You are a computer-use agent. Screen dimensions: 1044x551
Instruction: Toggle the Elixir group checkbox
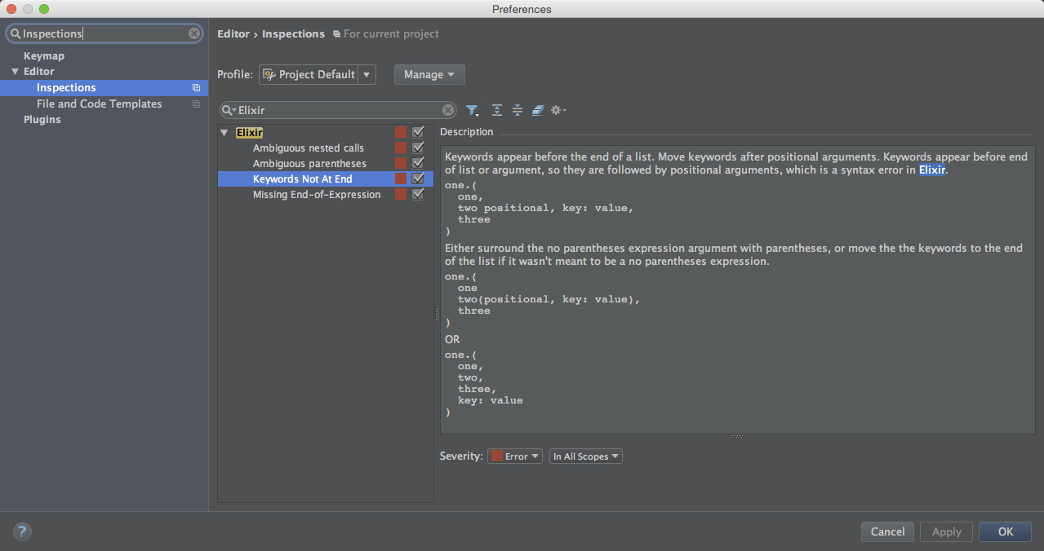(x=418, y=132)
